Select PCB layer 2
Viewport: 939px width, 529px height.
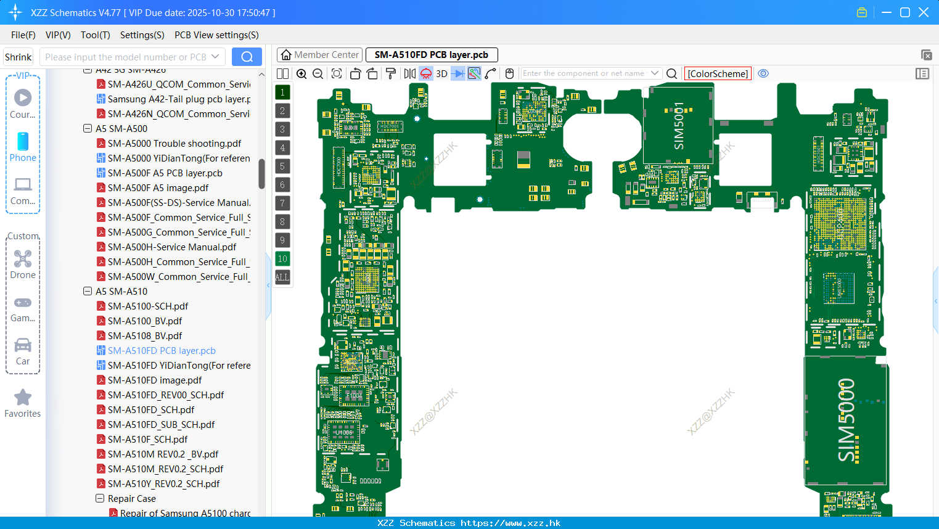[282, 110]
